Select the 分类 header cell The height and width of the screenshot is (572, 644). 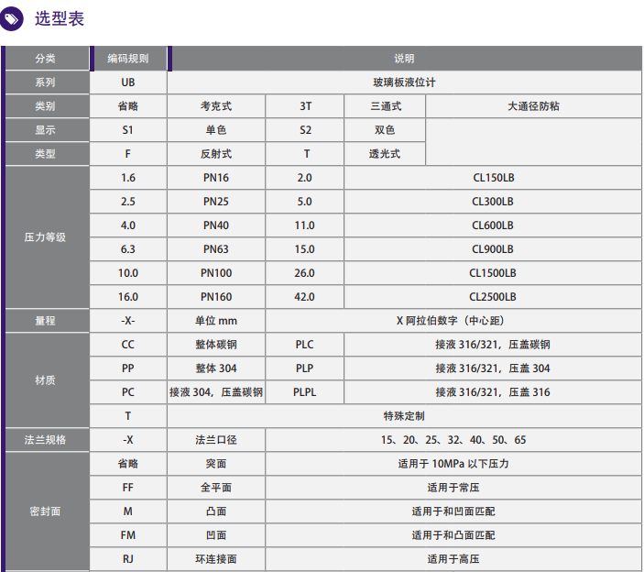pyautogui.click(x=45, y=59)
